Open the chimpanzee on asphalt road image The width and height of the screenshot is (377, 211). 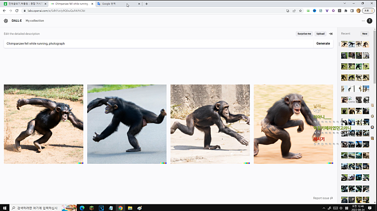tap(127, 124)
